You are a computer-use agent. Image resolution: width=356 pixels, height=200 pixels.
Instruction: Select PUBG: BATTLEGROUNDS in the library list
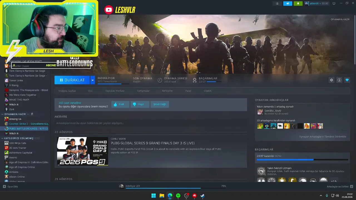click(29, 129)
